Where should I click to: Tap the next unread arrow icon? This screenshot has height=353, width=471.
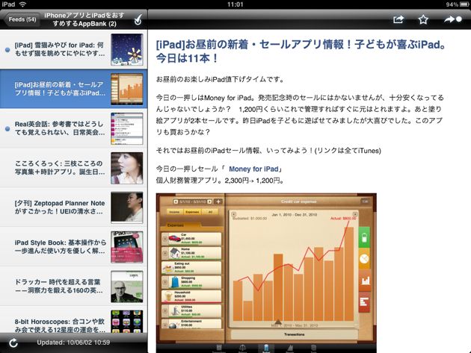point(453,19)
